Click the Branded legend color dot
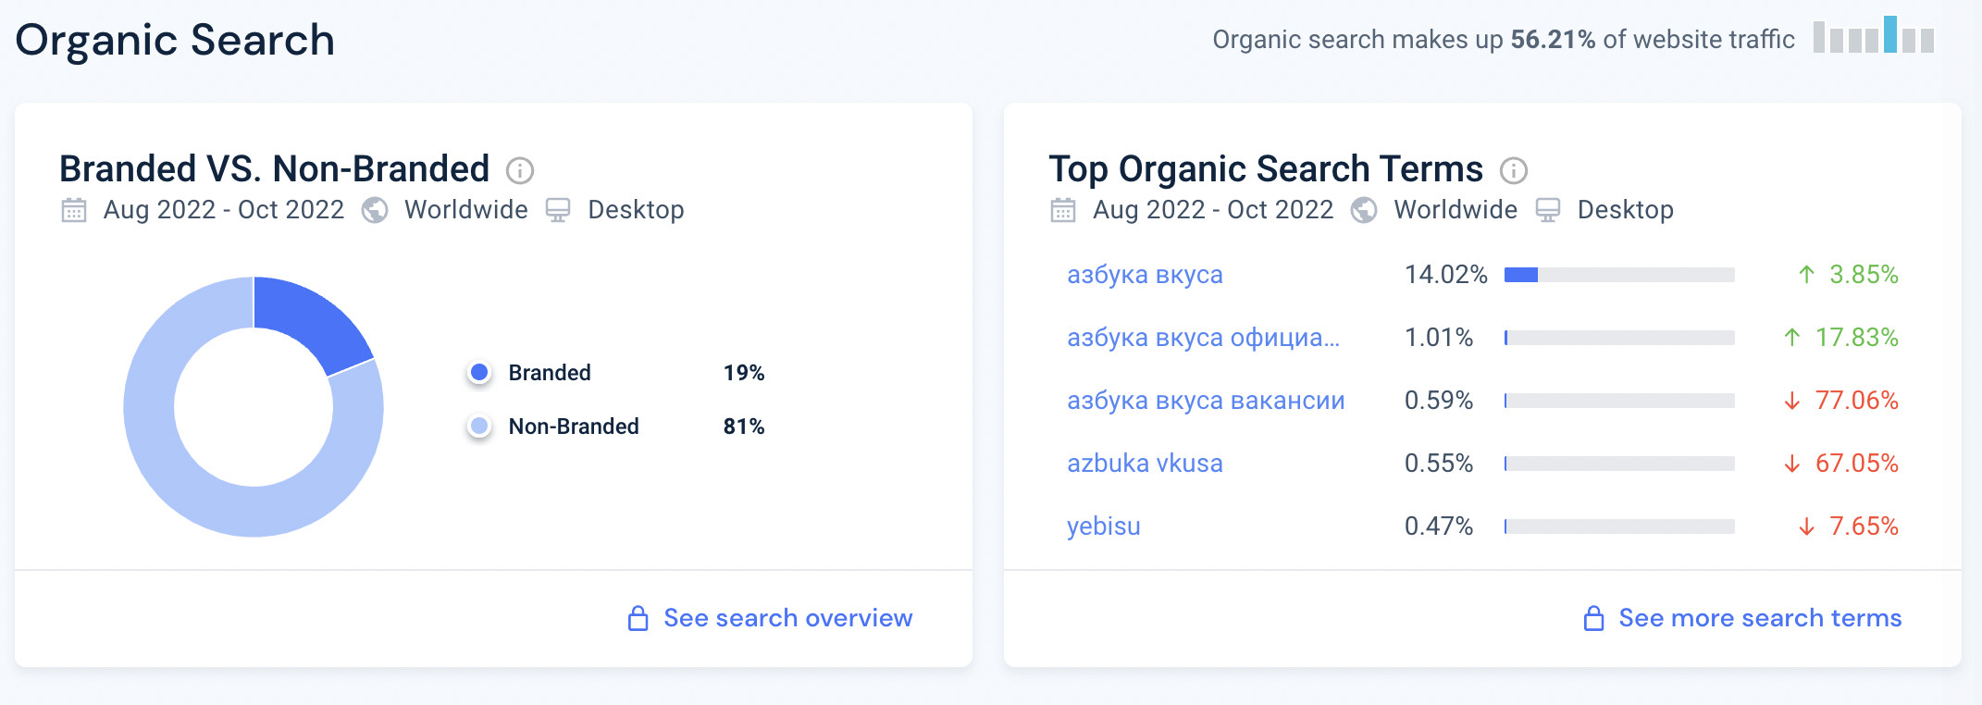The height and width of the screenshot is (705, 1982). (x=479, y=373)
